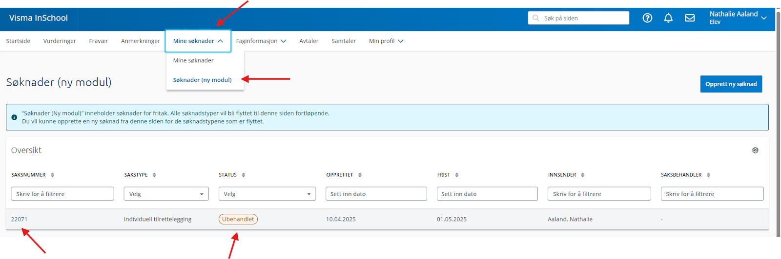
Task: Expand the Nathalie Aaland user menu
Action: pyautogui.click(x=738, y=18)
